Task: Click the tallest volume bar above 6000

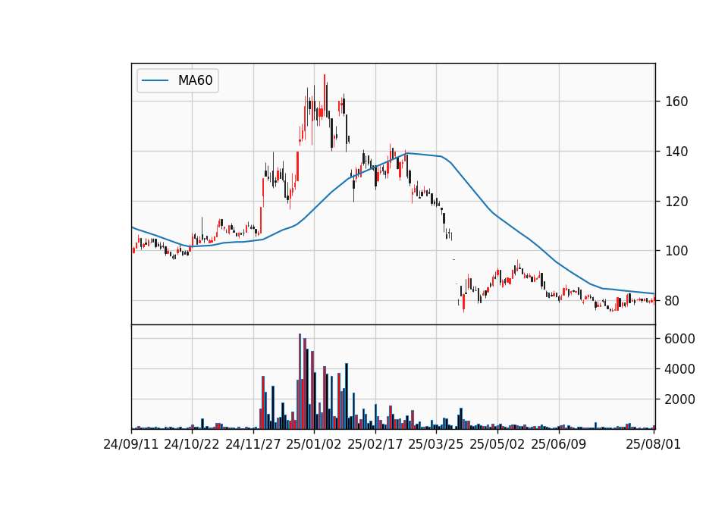Action: pos(300,381)
